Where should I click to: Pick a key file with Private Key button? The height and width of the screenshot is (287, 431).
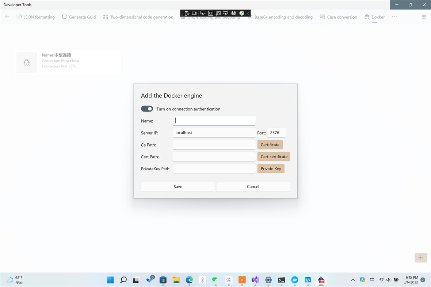click(x=271, y=169)
